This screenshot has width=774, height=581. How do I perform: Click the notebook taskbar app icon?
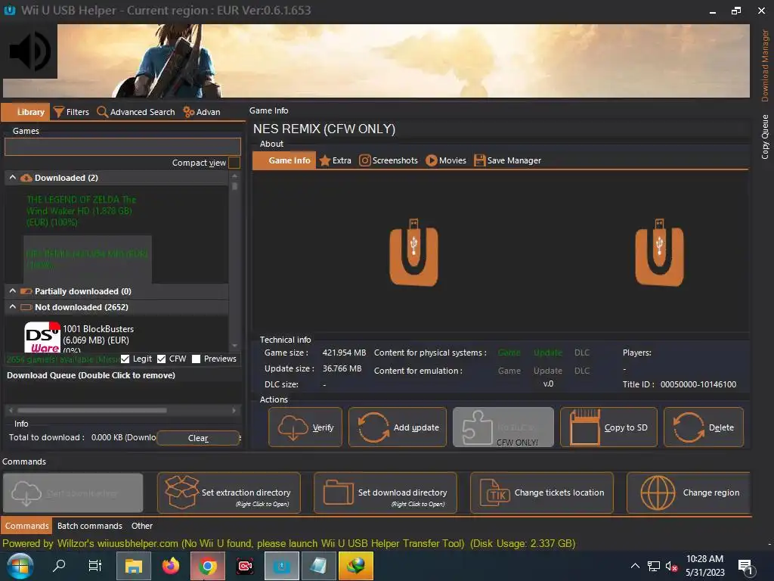318,566
